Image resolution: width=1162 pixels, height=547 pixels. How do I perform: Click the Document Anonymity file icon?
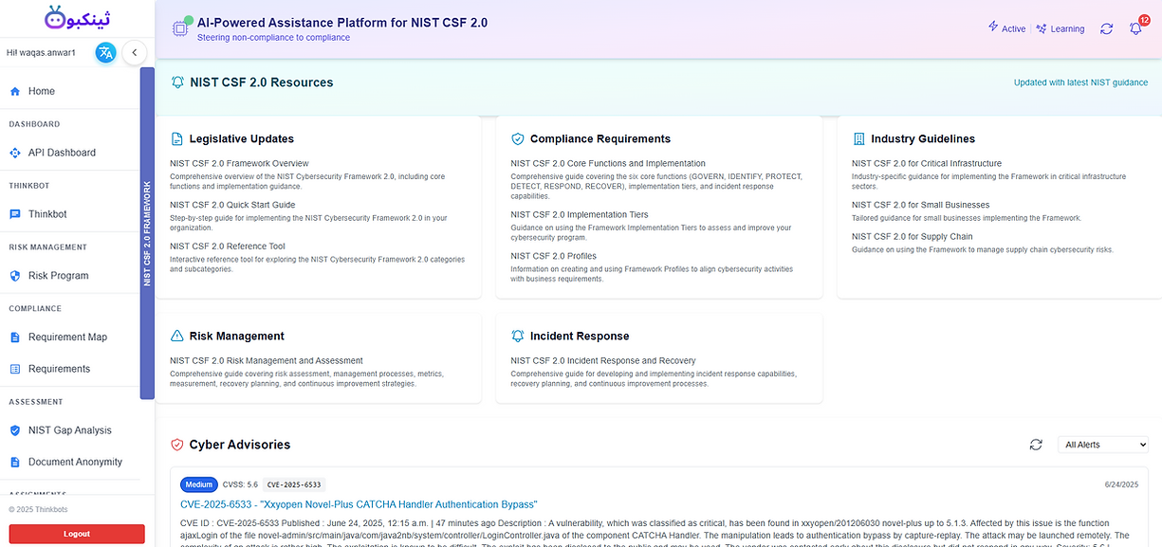point(15,462)
